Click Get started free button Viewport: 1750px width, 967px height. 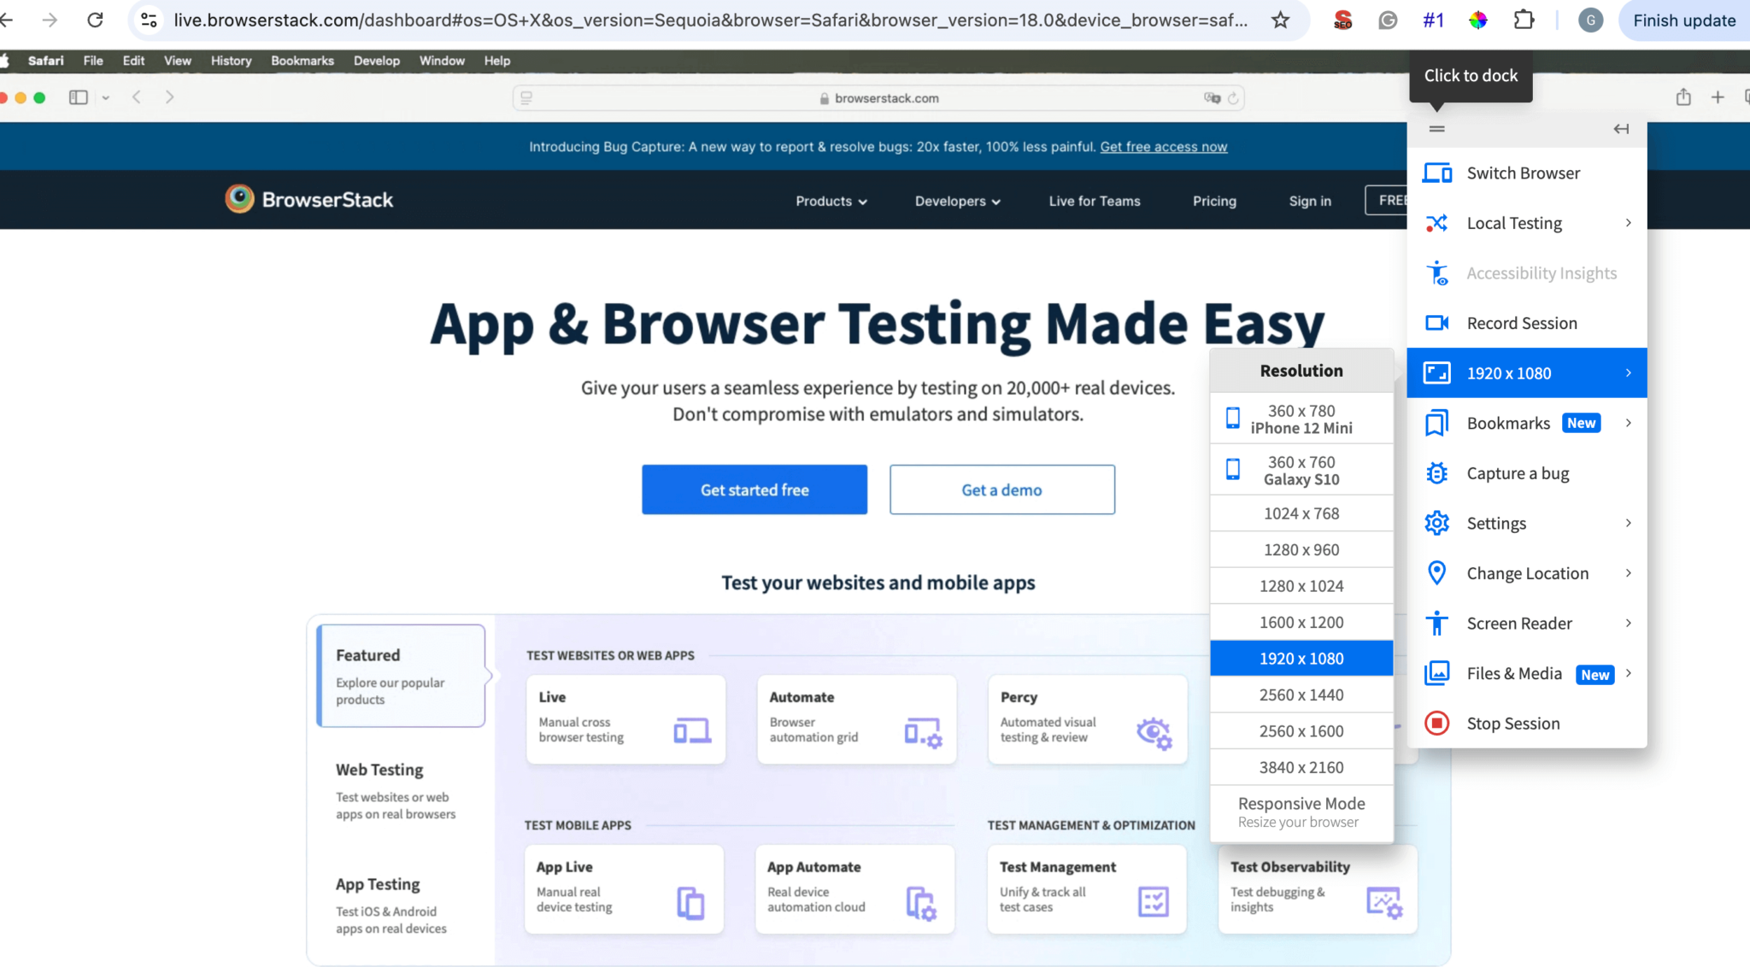[x=755, y=489]
